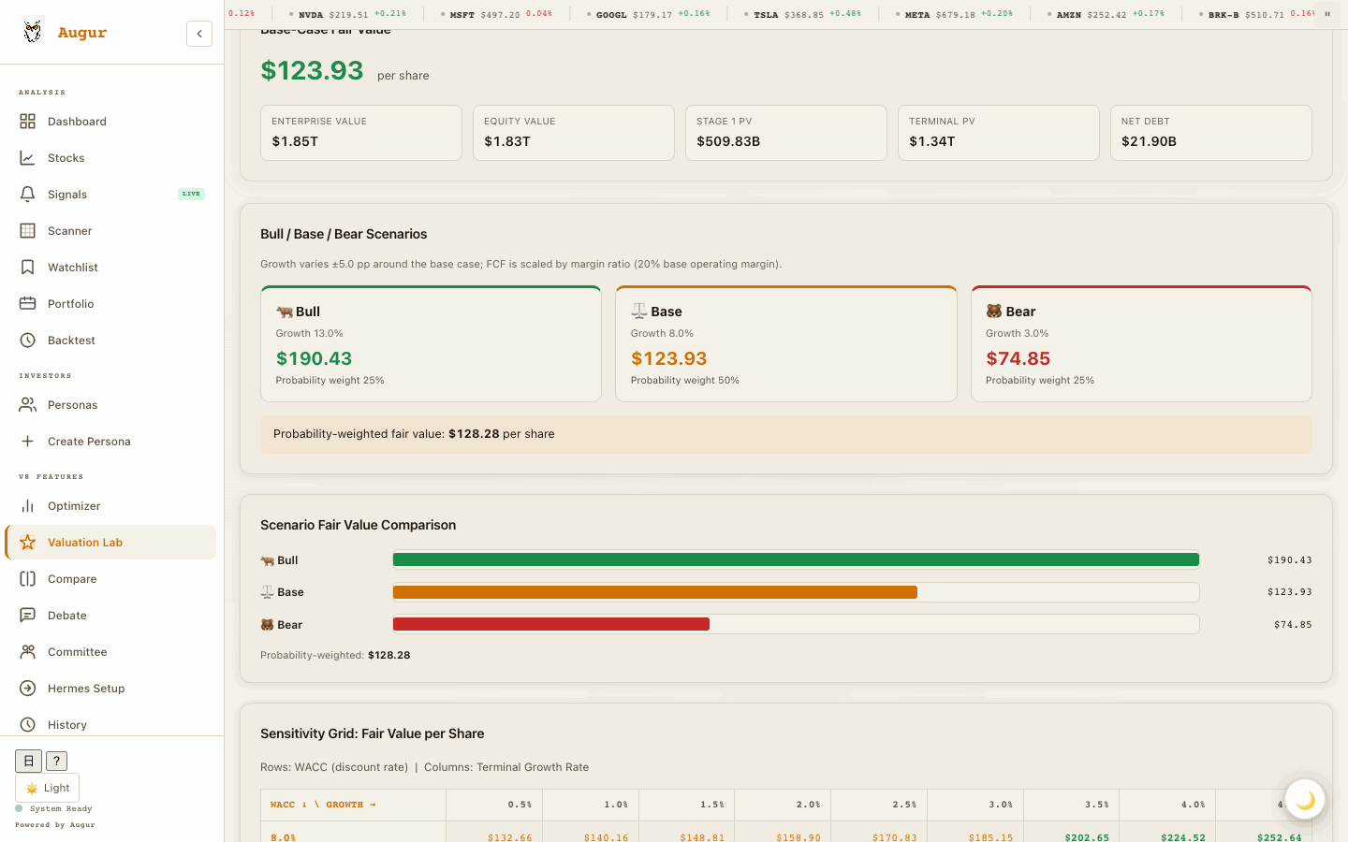Toggle dark mode with the moon button

(x=1305, y=800)
